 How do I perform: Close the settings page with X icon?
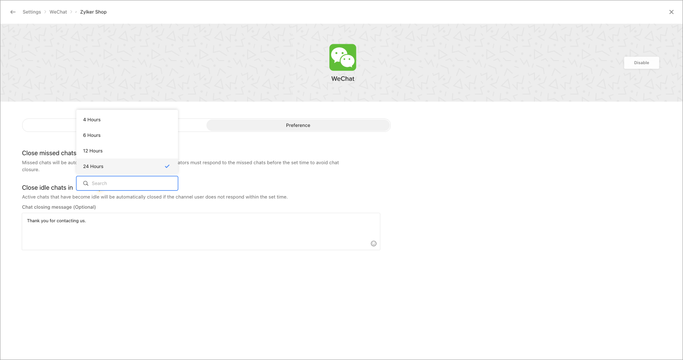pyautogui.click(x=671, y=12)
